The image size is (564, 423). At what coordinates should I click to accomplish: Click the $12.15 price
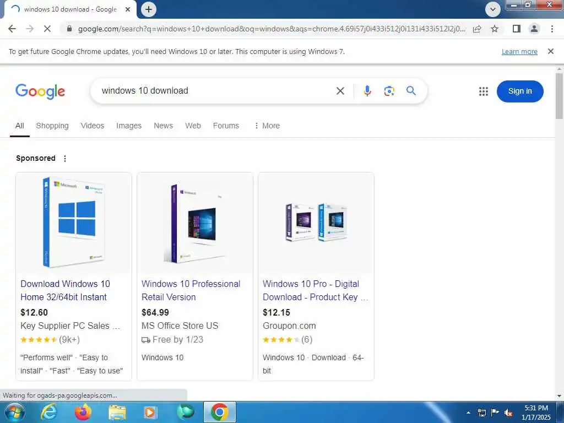tap(276, 312)
